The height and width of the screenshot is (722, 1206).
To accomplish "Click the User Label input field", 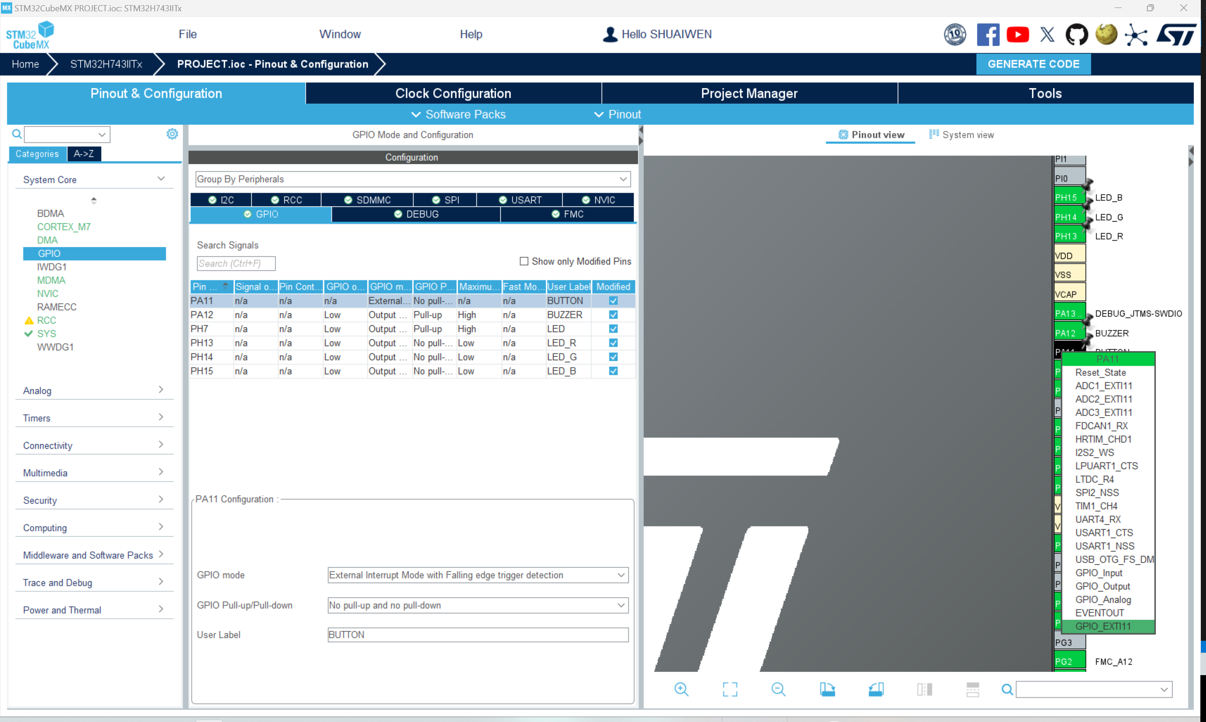I will [478, 635].
